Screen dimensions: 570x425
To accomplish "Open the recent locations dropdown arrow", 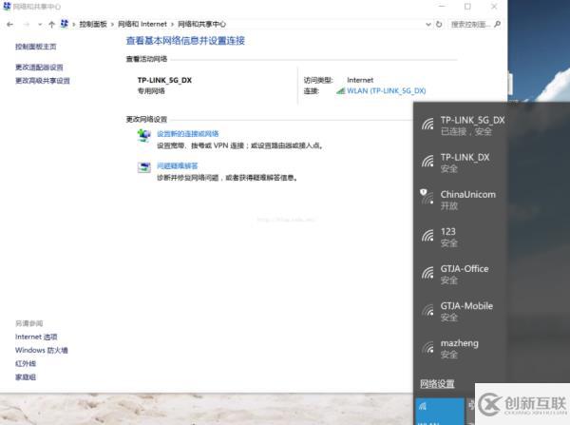I will point(40,25).
